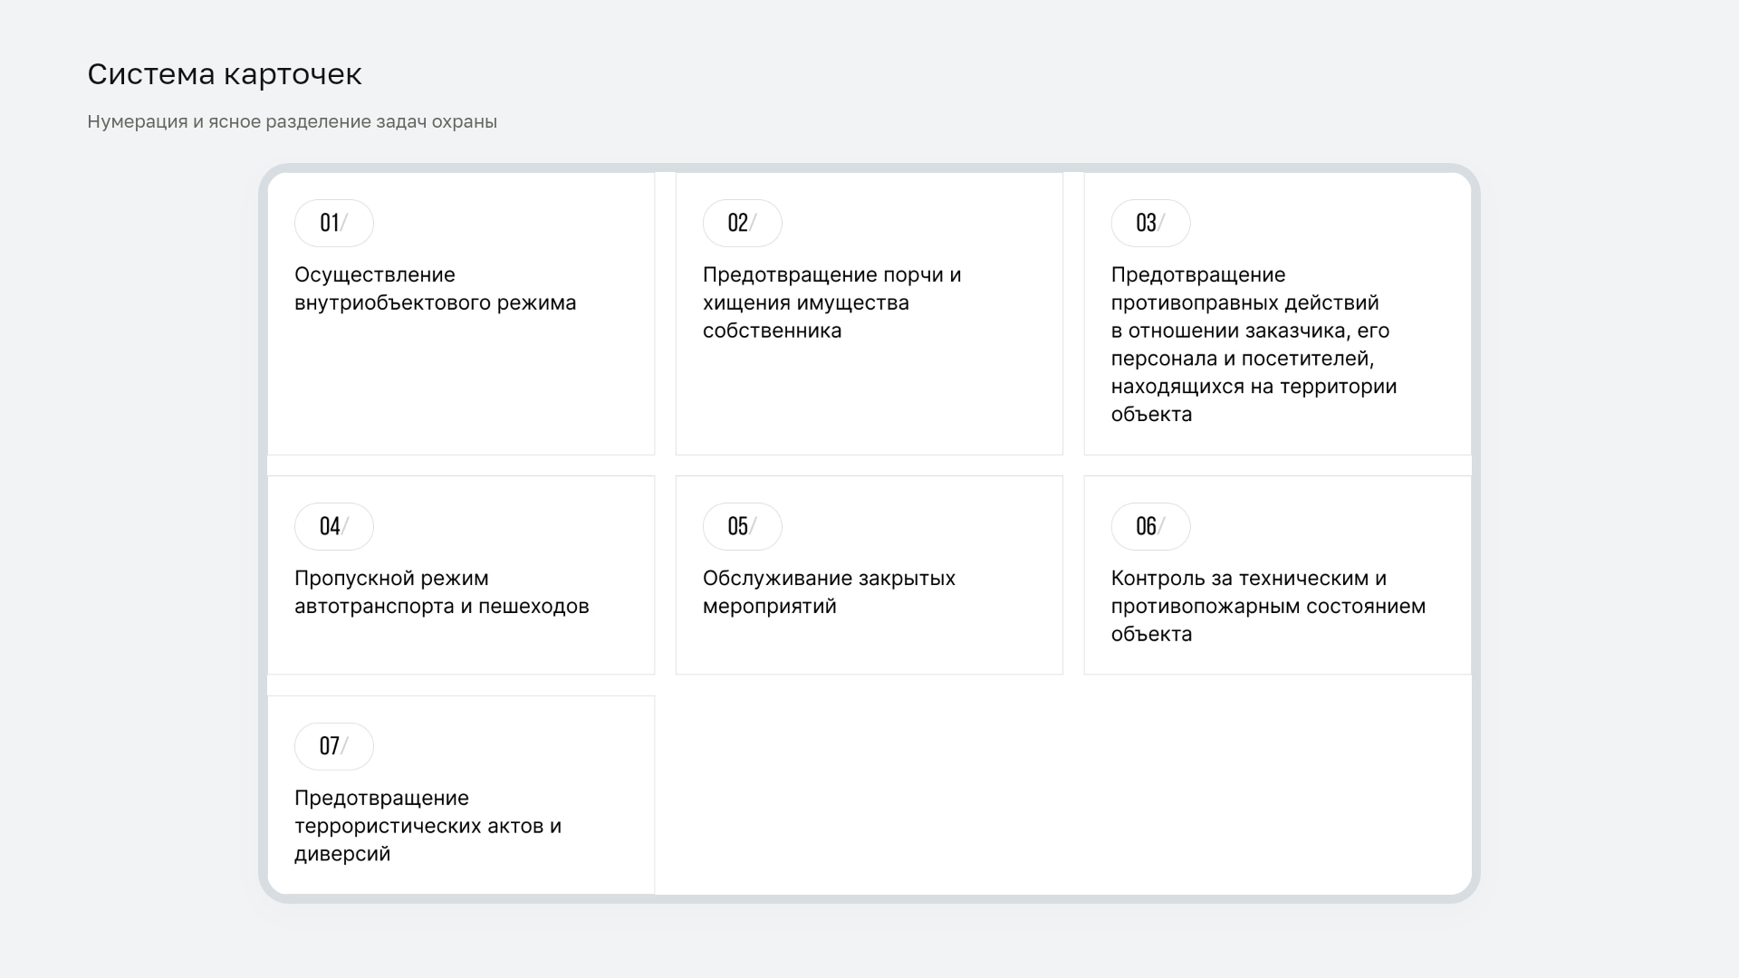Click the 01/ number badge
This screenshot has width=1739, height=978.
[333, 223]
